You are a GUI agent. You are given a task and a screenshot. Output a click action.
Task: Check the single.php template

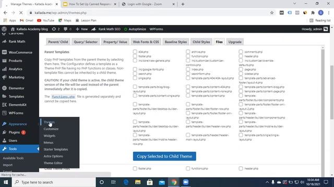click(x=135, y=78)
